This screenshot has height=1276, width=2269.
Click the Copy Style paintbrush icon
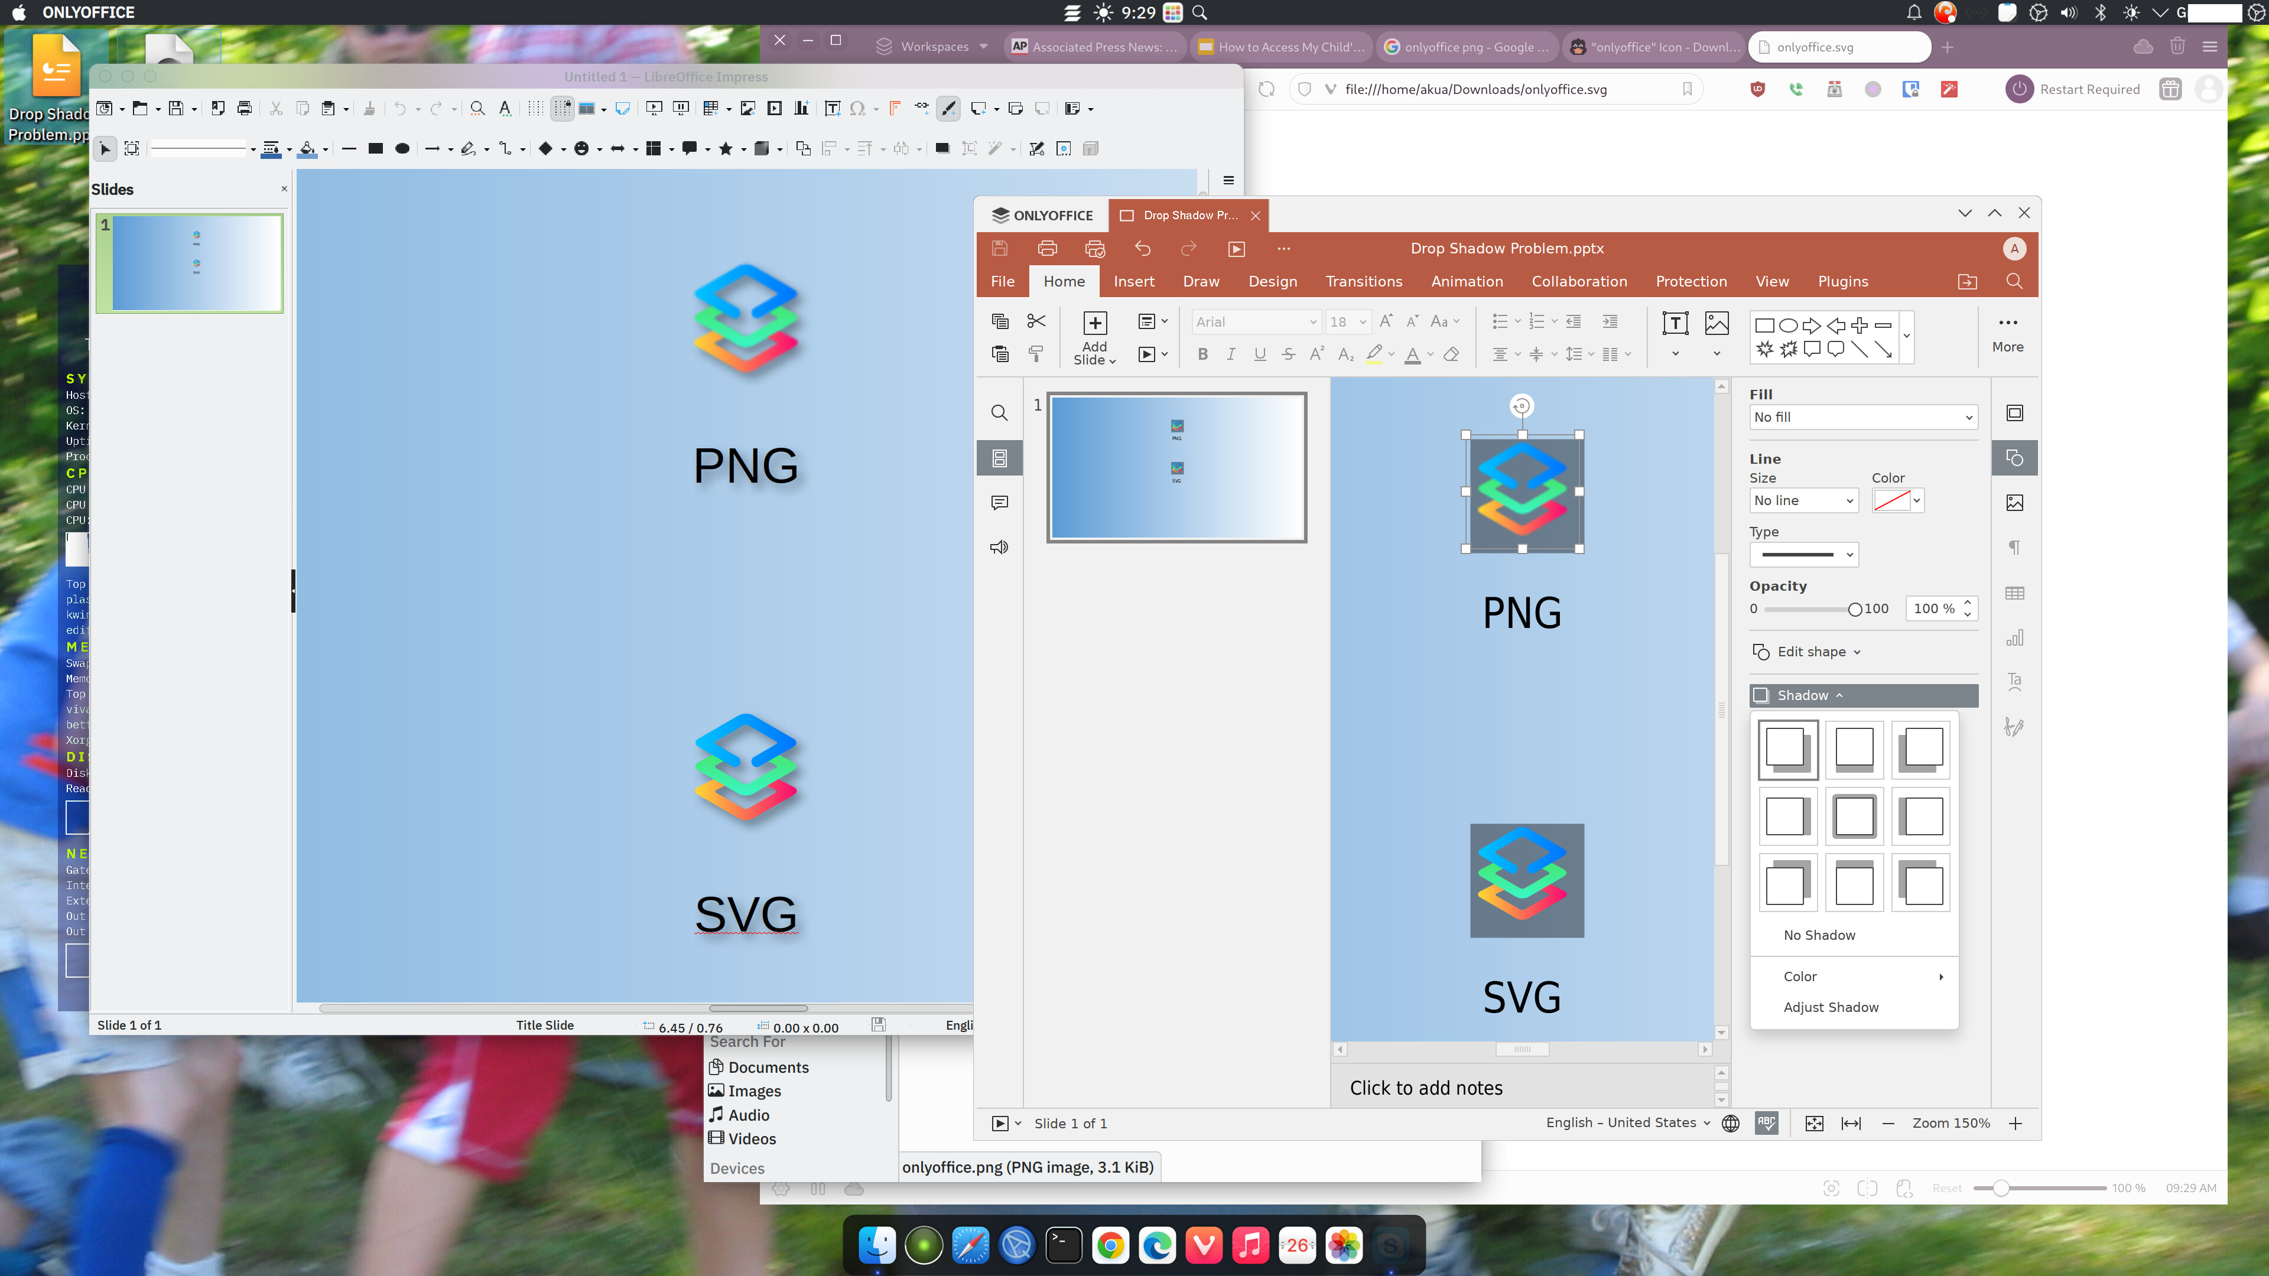(x=1037, y=354)
